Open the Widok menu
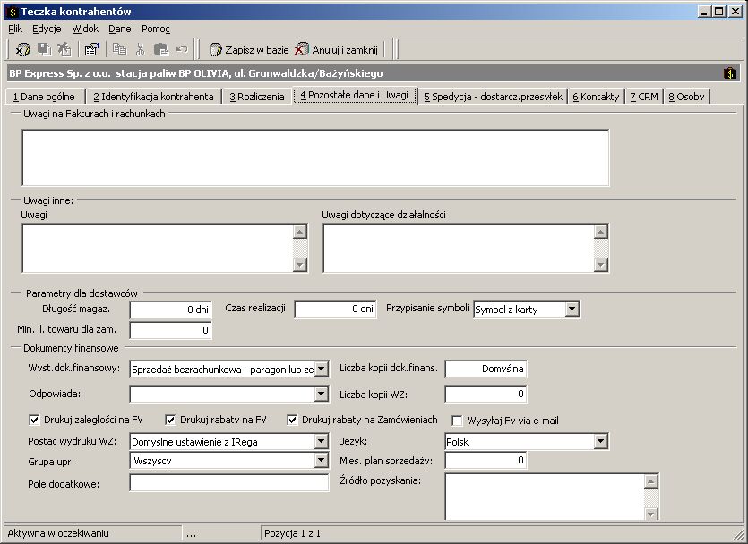 85,29
